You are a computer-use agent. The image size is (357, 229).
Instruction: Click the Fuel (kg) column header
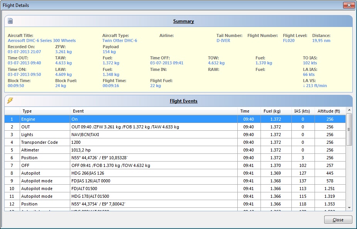coord(276,111)
